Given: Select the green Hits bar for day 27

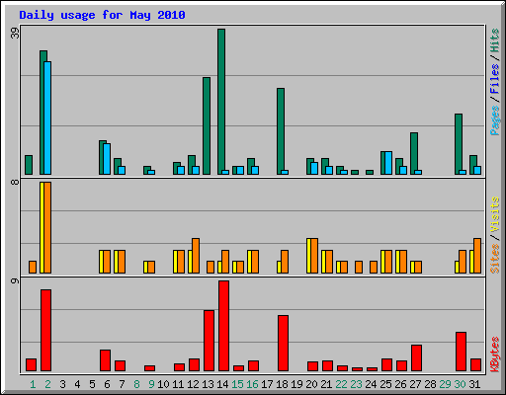Looking at the screenshot, I should coord(414,154).
